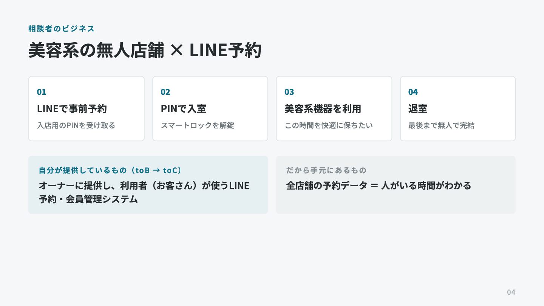The height and width of the screenshot is (306, 544).
Task: Select the LINEで事前予約 card heading
Action: [72, 109]
